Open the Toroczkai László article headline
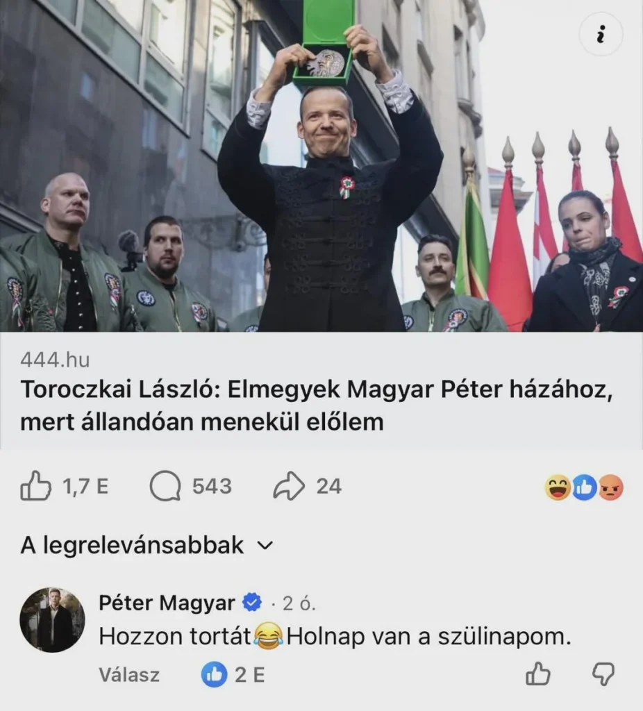The image size is (643, 711). [x=316, y=406]
